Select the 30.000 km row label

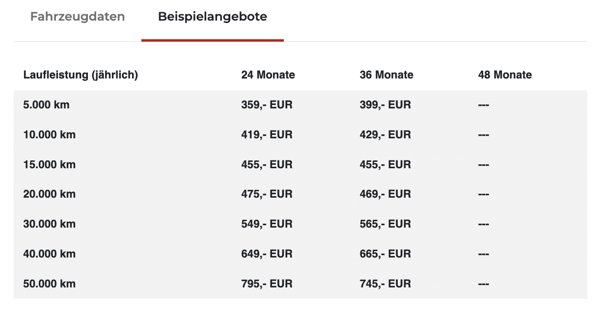coord(49,224)
